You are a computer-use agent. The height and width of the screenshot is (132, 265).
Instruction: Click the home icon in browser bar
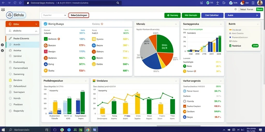pyautogui.click(x=20, y=3)
